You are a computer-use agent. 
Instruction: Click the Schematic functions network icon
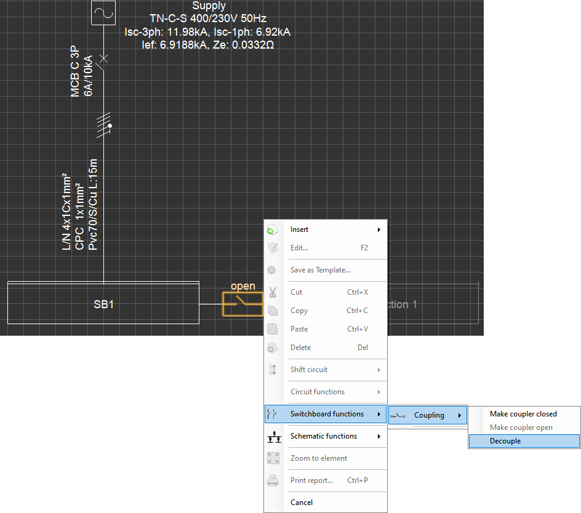[274, 436]
